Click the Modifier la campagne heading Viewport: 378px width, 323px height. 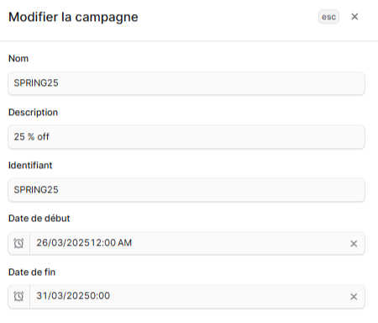coord(73,17)
